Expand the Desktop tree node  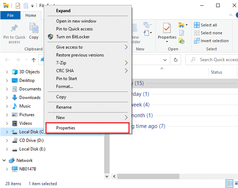pyautogui.click(x=7, y=80)
